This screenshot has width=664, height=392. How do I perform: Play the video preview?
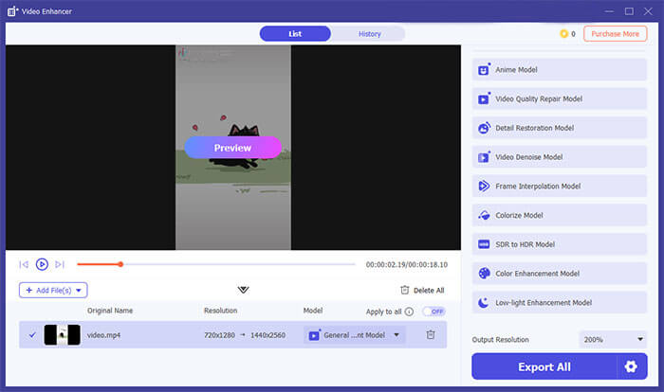click(42, 264)
